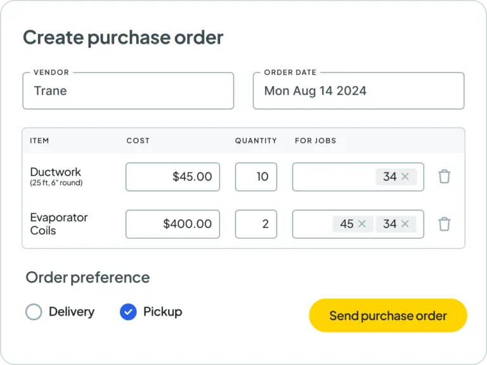Click the Ductwork item name
The height and width of the screenshot is (365, 487).
tap(56, 172)
